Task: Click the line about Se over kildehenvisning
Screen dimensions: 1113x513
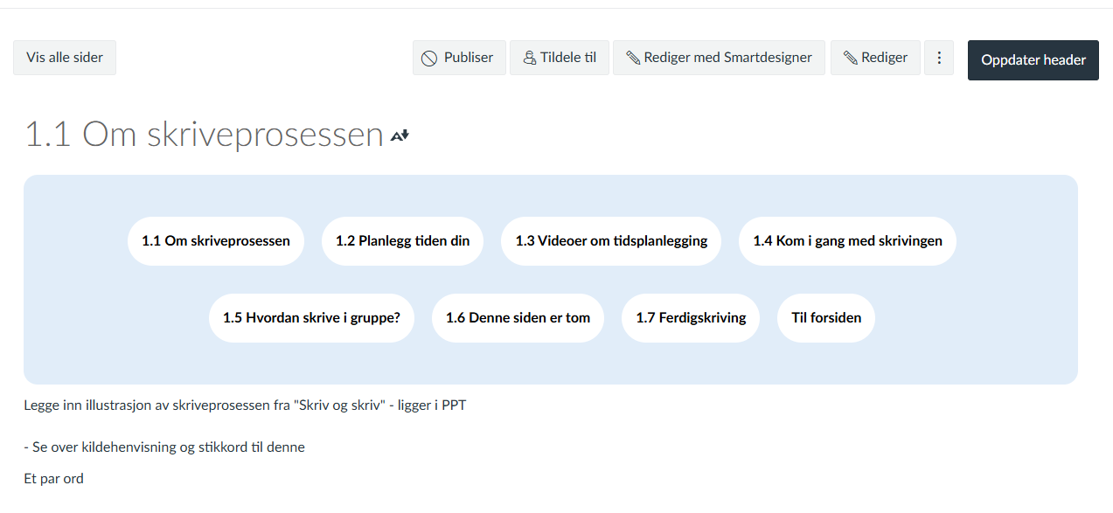Action: (164, 447)
